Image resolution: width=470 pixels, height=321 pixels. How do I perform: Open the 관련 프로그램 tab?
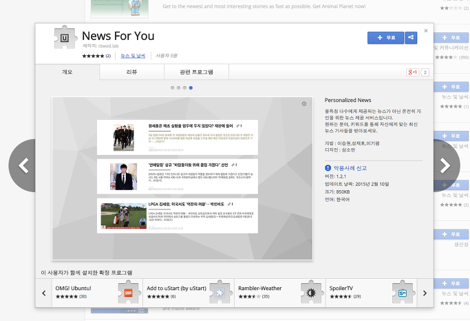(x=196, y=72)
